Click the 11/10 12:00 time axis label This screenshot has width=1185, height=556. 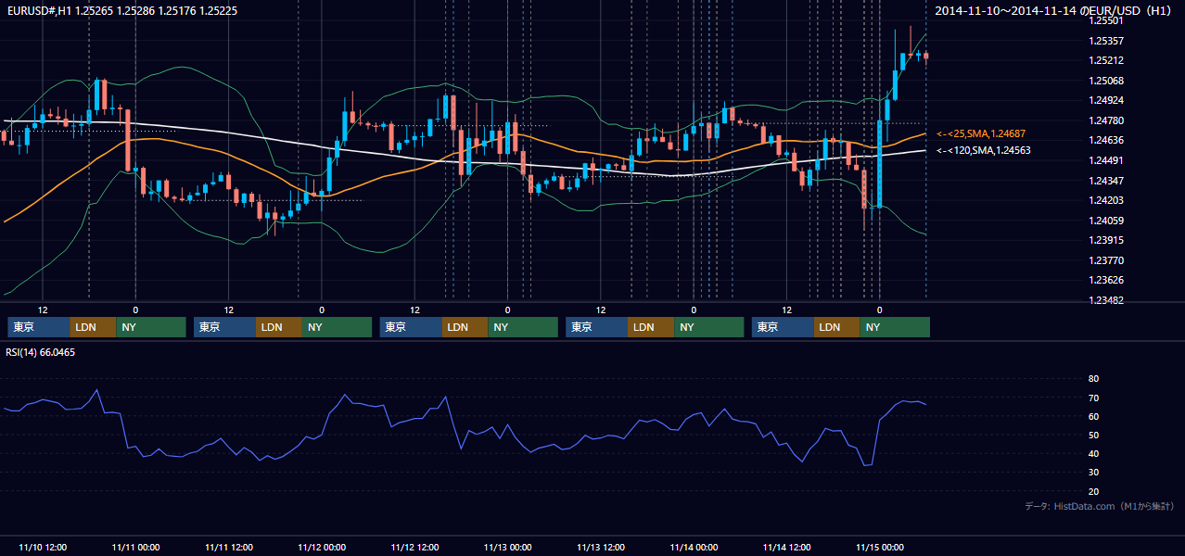[x=43, y=547]
